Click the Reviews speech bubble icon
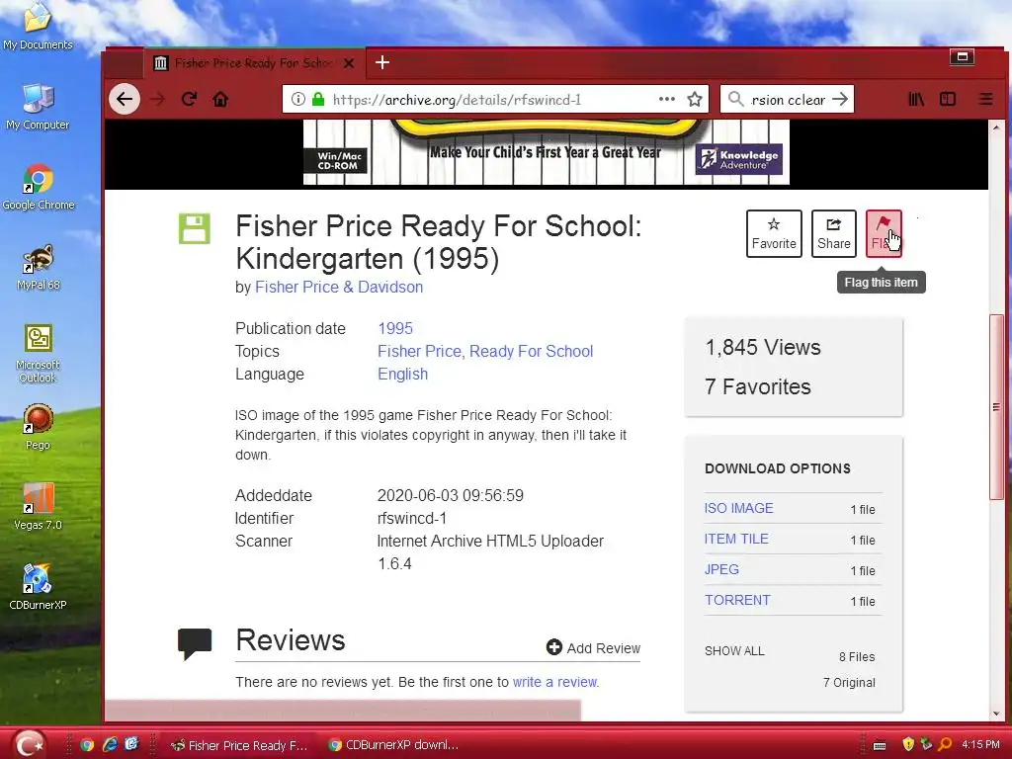Image resolution: width=1012 pixels, height=759 pixels. 195,643
